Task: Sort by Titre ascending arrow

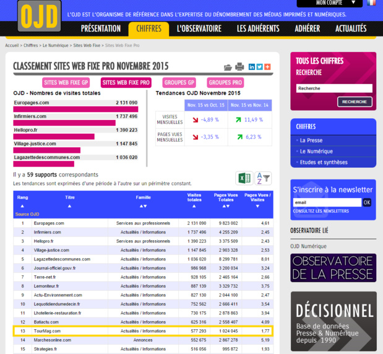Action: tap(70, 206)
